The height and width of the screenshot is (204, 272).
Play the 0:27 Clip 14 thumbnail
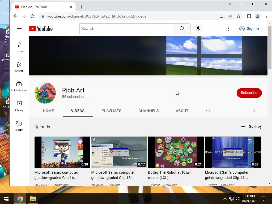(x=233, y=152)
